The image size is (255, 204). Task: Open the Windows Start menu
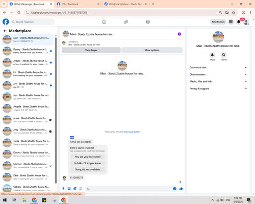pyautogui.click(x=5, y=200)
